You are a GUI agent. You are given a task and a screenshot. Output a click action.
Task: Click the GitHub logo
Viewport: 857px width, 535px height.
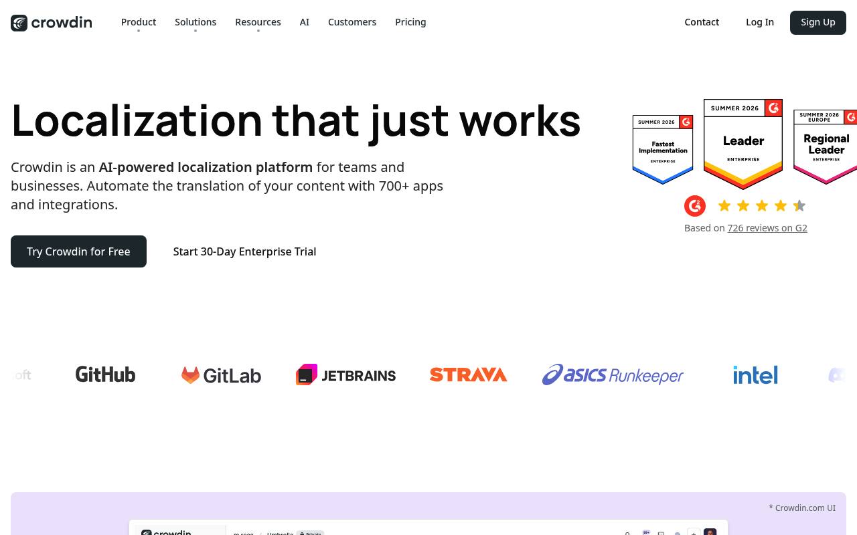click(x=105, y=374)
